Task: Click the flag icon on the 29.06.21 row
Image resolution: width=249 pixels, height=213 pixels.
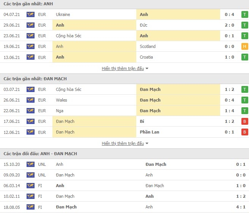Action: [30, 25]
